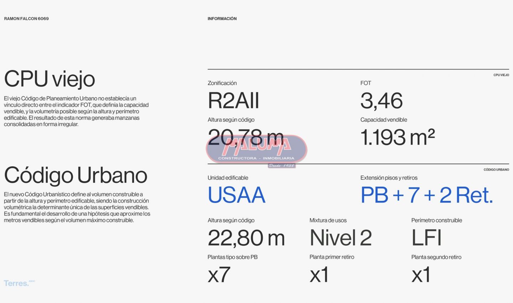Screen dimensions: 513x303
Task: Click the small CÓDIGO URBANO label at right
Action: 496,170
